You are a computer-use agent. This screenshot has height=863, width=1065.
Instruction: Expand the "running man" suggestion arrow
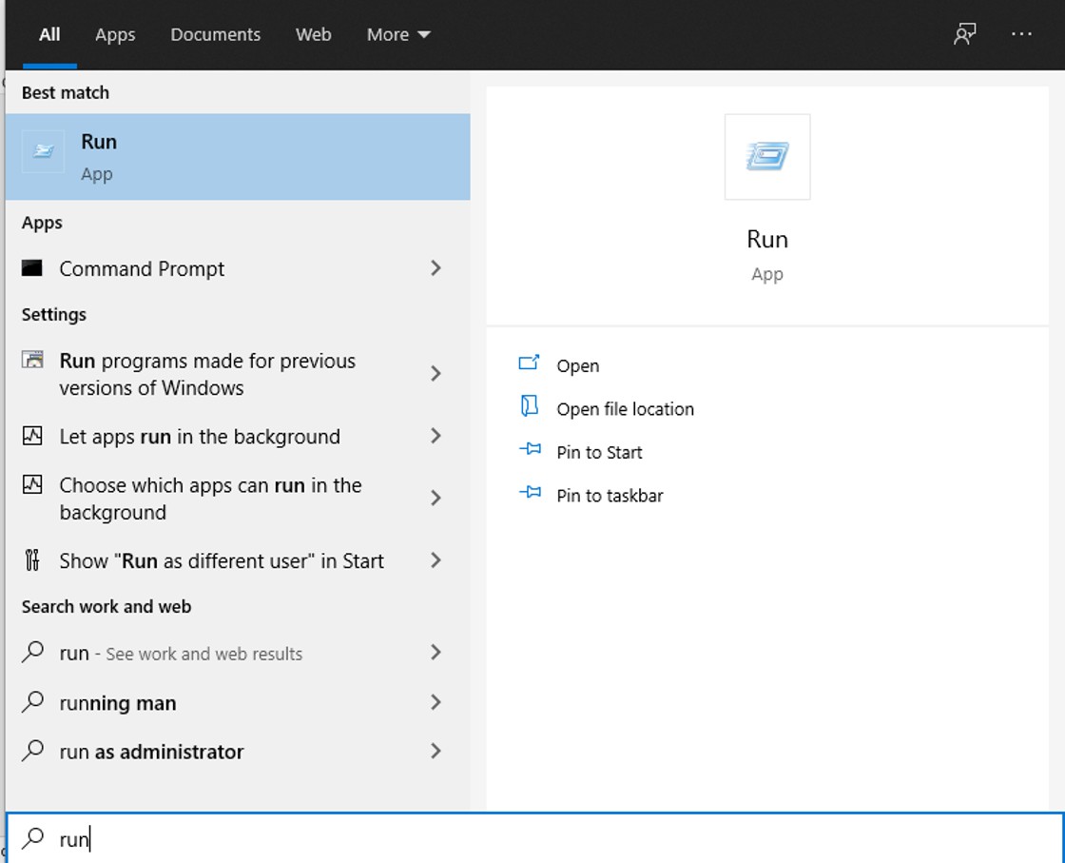point(436,702)
